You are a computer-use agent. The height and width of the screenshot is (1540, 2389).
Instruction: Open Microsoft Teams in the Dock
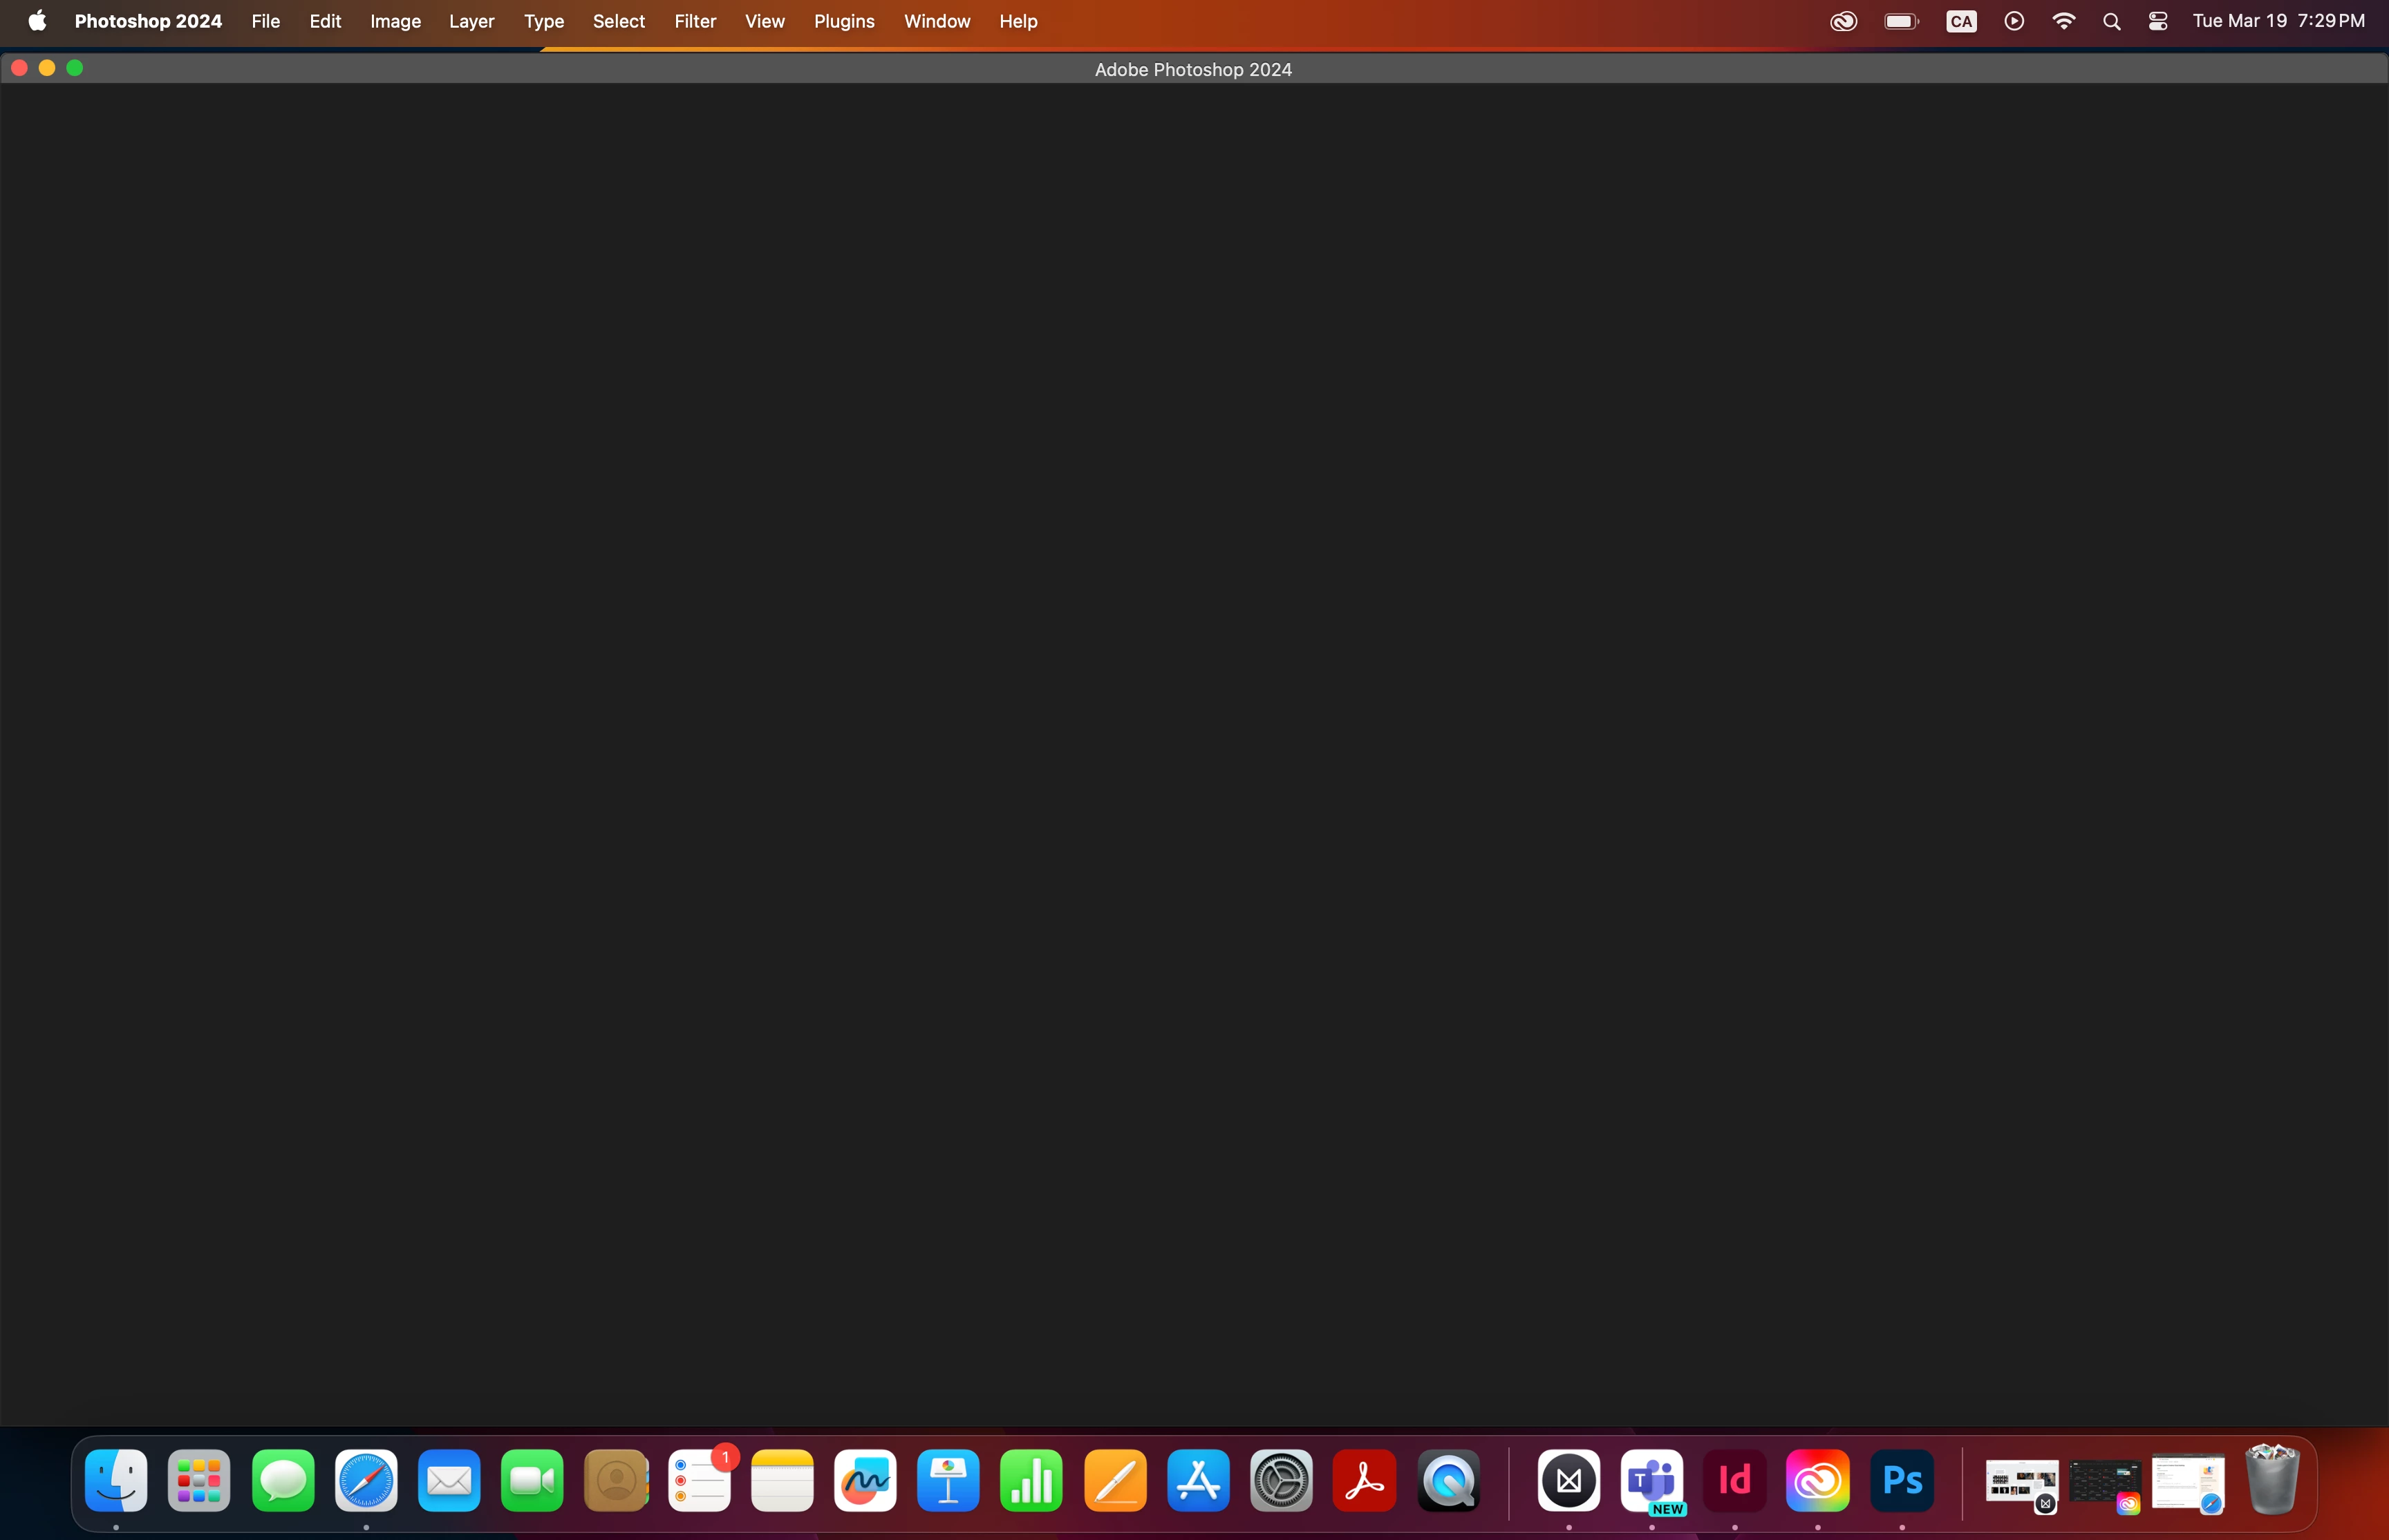pos(1652,1480)
